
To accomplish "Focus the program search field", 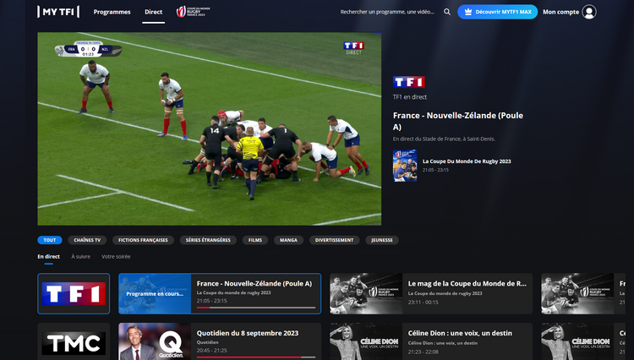I will pos(387,12).
